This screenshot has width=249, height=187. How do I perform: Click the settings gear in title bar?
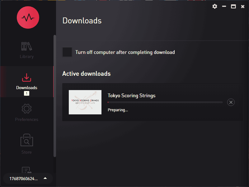pyautogui.click(x=214, y=6)
